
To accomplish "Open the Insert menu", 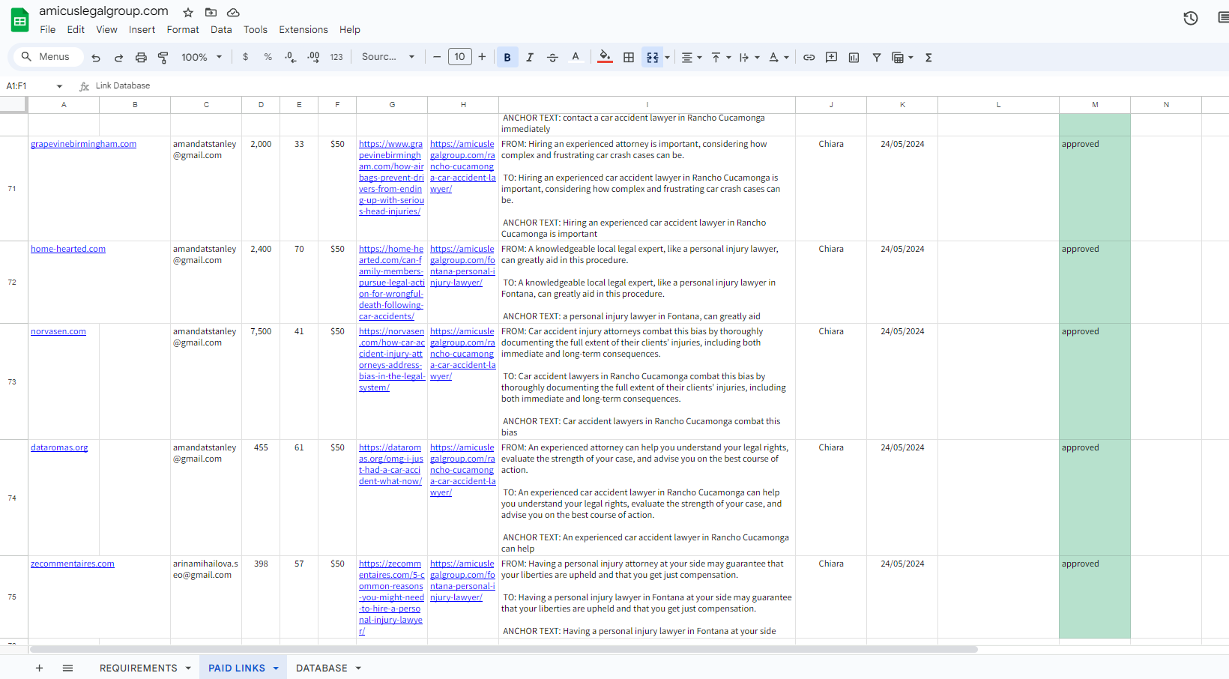I will [x=142, y=30].
